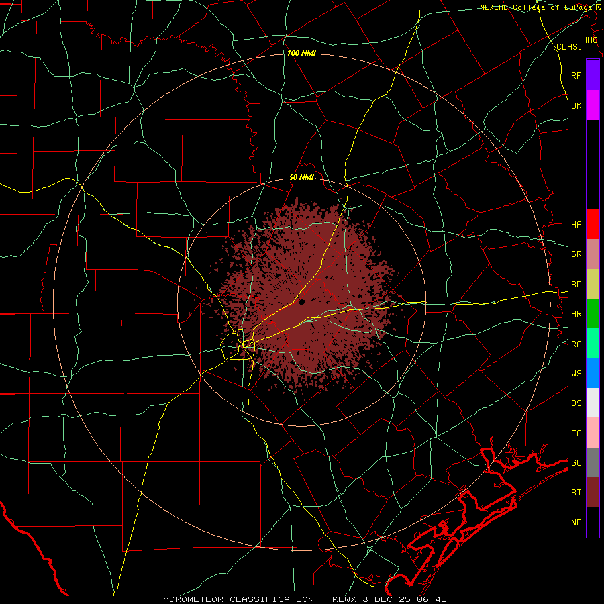Click the [CLAS] units label

point(567,46)
